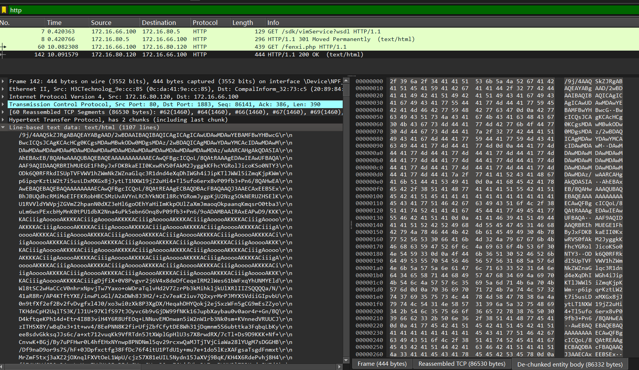
Task: Expand the 60 Reassembled TCP Segments node
Action: pyautogui.click(x=3, y=112)
